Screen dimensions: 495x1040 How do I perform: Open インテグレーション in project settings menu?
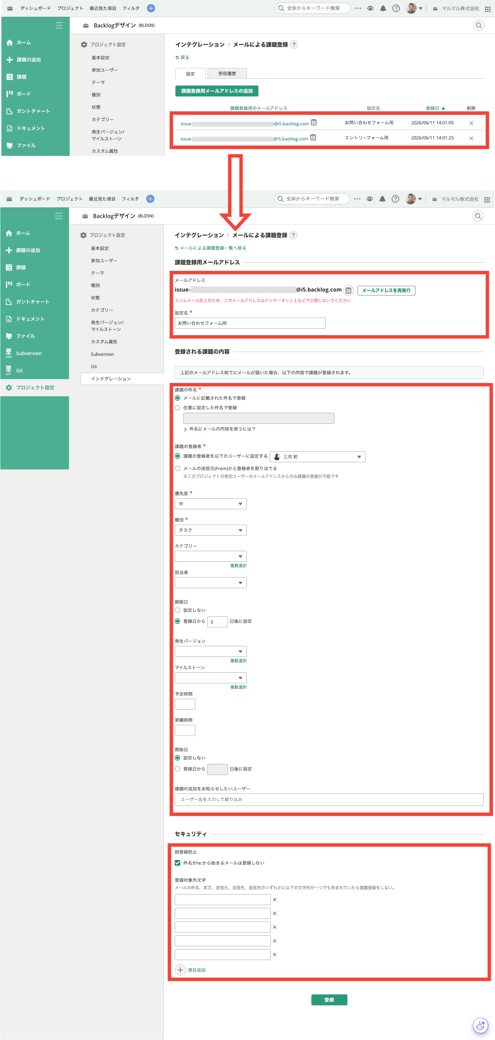(122, 379)
